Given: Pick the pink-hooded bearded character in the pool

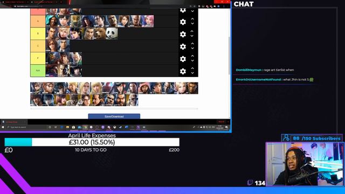Looking at the screenshot, I should (x=144, y=88).
